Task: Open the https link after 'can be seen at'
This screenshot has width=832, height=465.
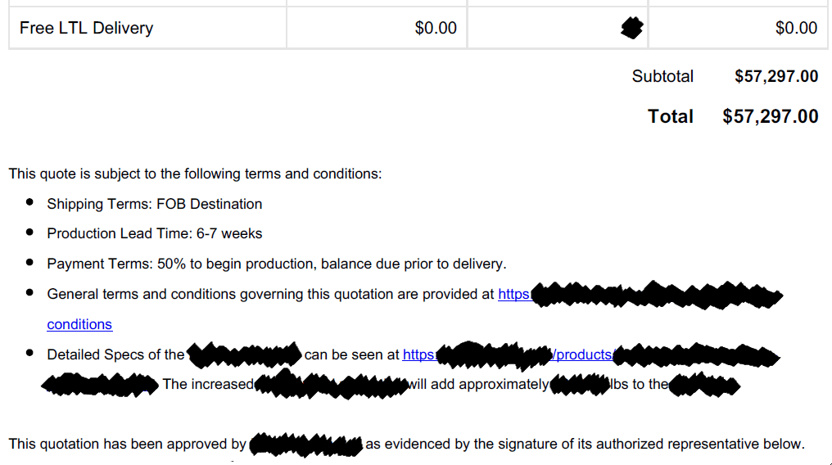Action: (419, 354)
